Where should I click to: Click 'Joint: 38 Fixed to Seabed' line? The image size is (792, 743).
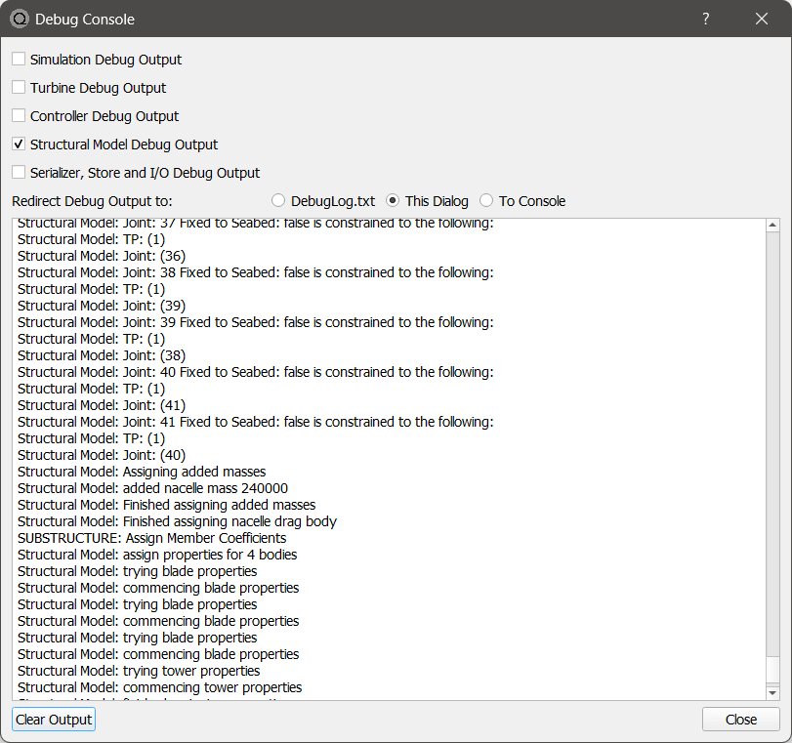pyautogui.click(x=256, y=272)
